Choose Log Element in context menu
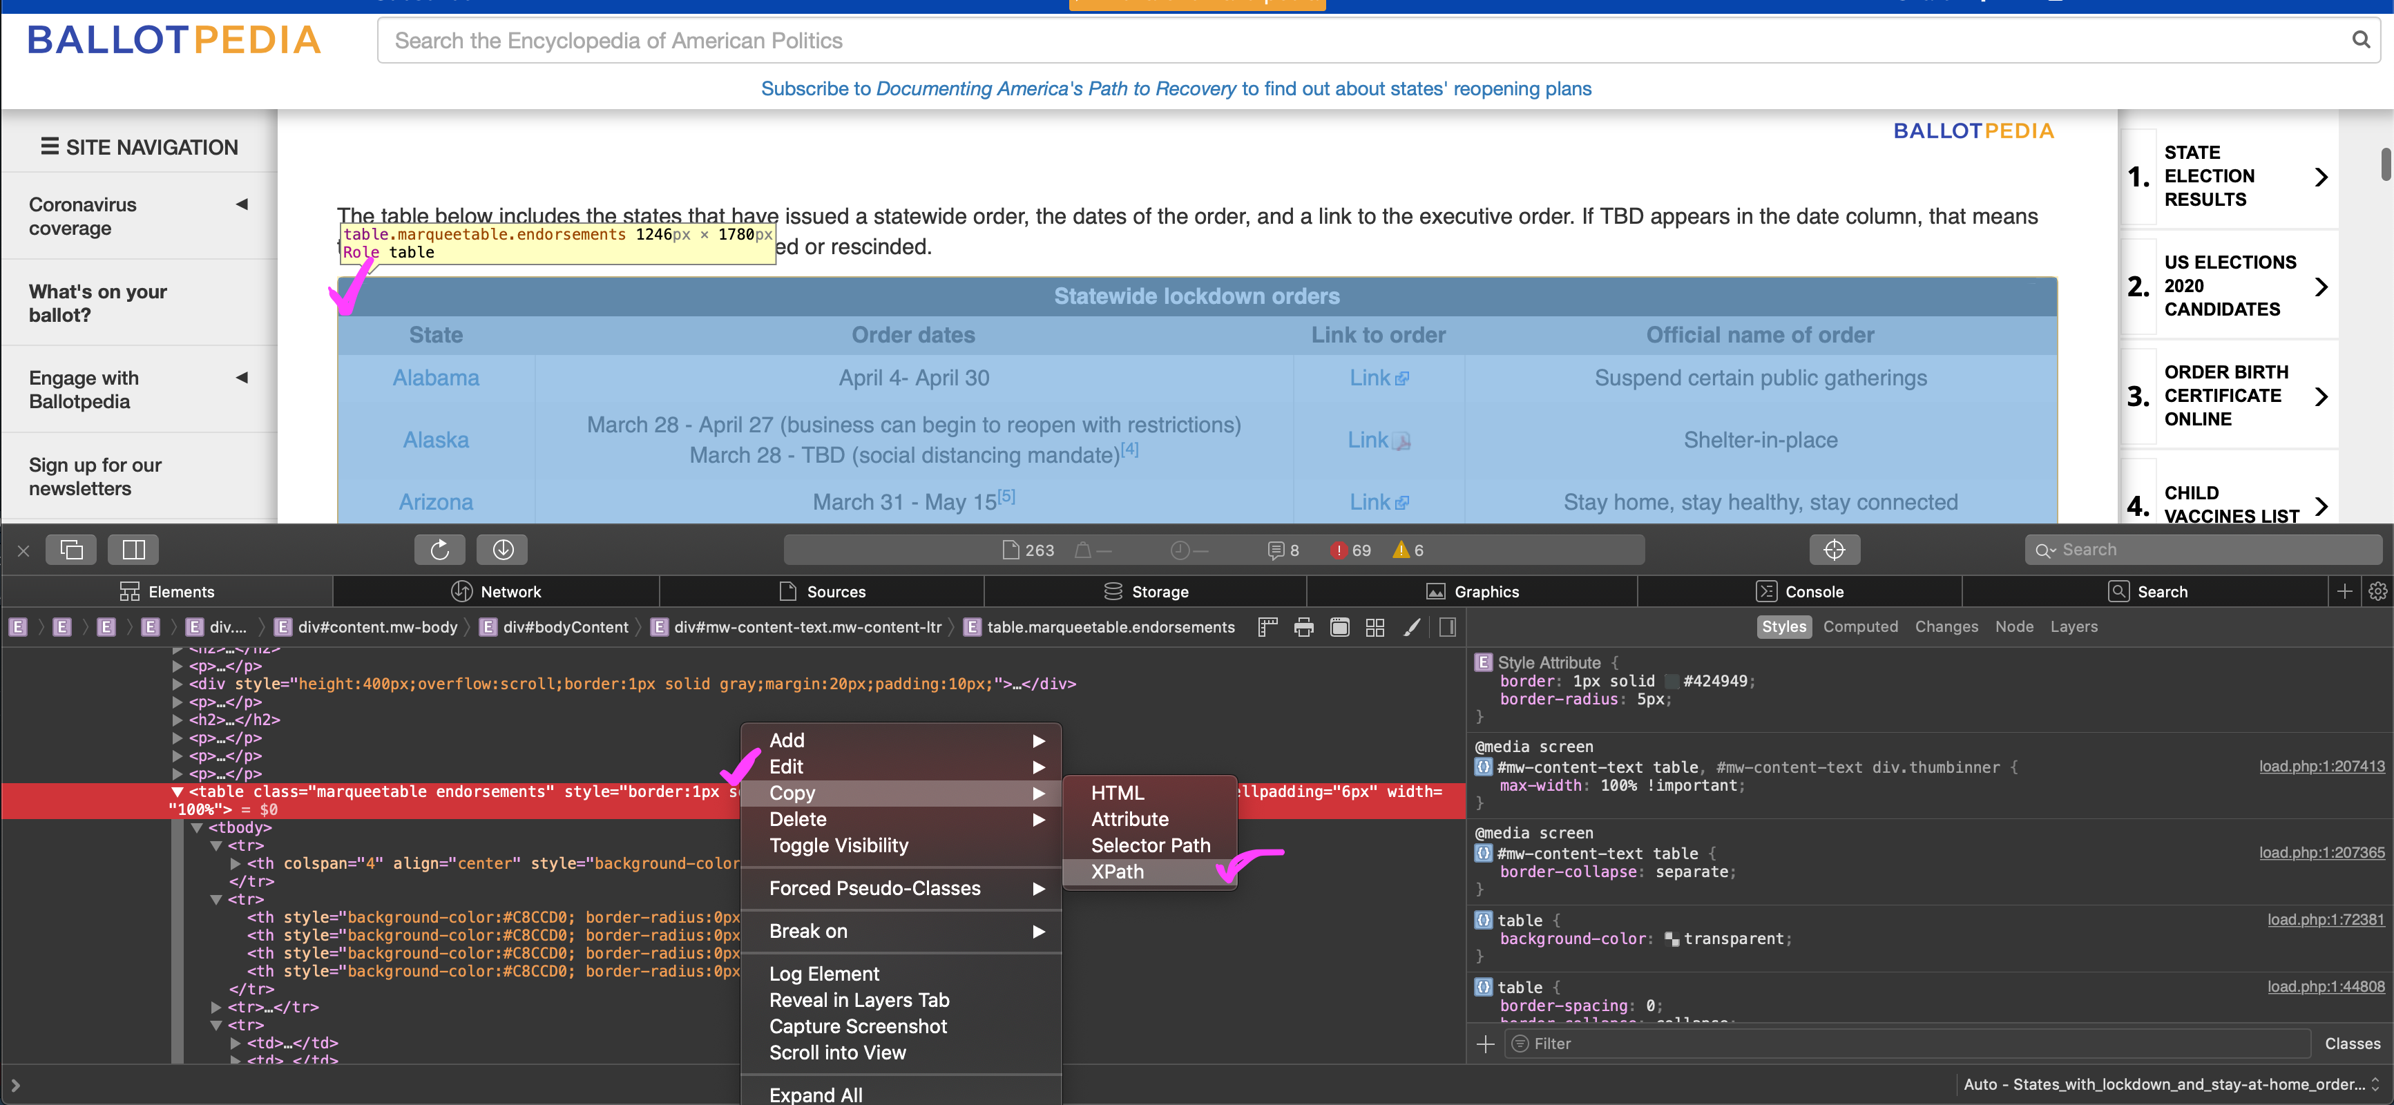Image resolution: width=2394 pixels, height=1105 pixels. [901, 974]
